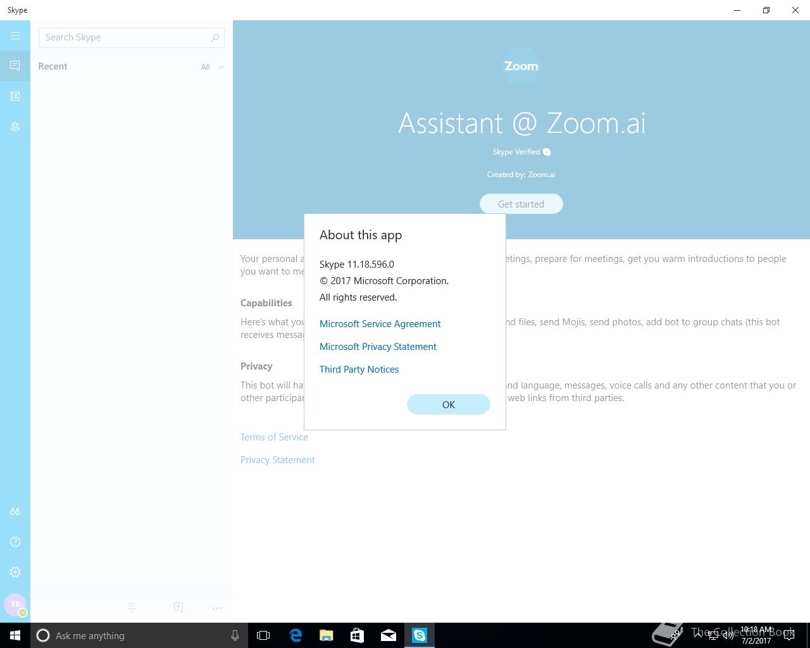This screenshot has height=648, width=810.
Task: Click the Zoom bot logo
Action: tap(521, 66)
